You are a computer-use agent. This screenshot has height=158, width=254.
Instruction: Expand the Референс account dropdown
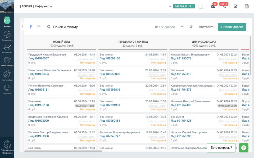pyautogui.click(x=36, y=6)
